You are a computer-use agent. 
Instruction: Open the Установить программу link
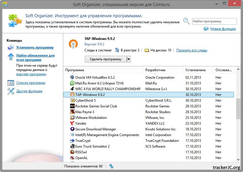point(35,47)
